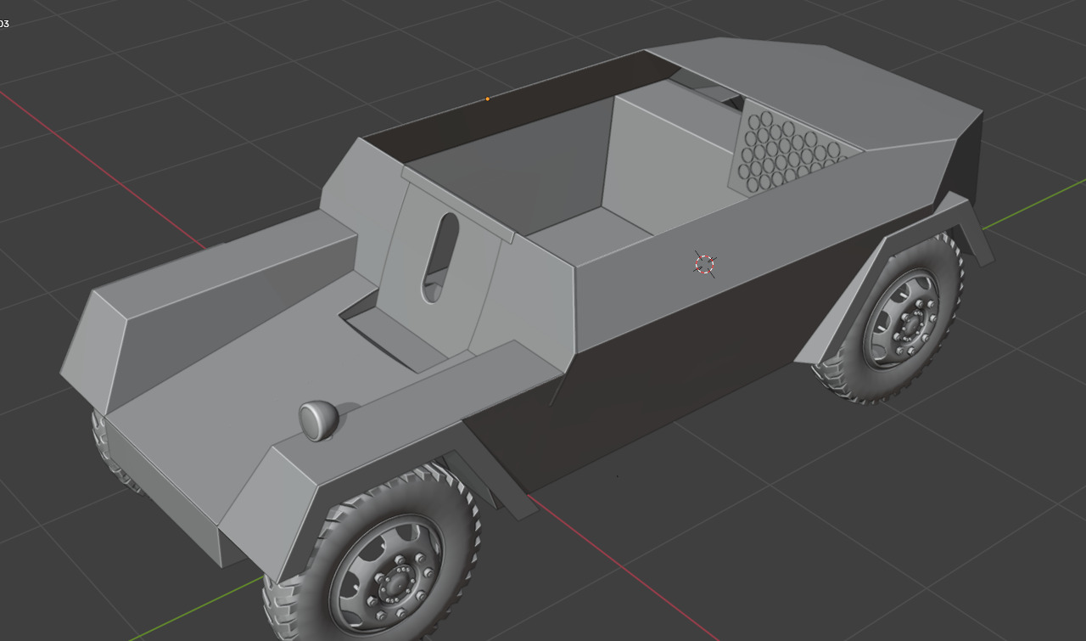The image size is (1086, 641).
Task: Select the rear wheel's center hub
Action: [x=911, y=321]
